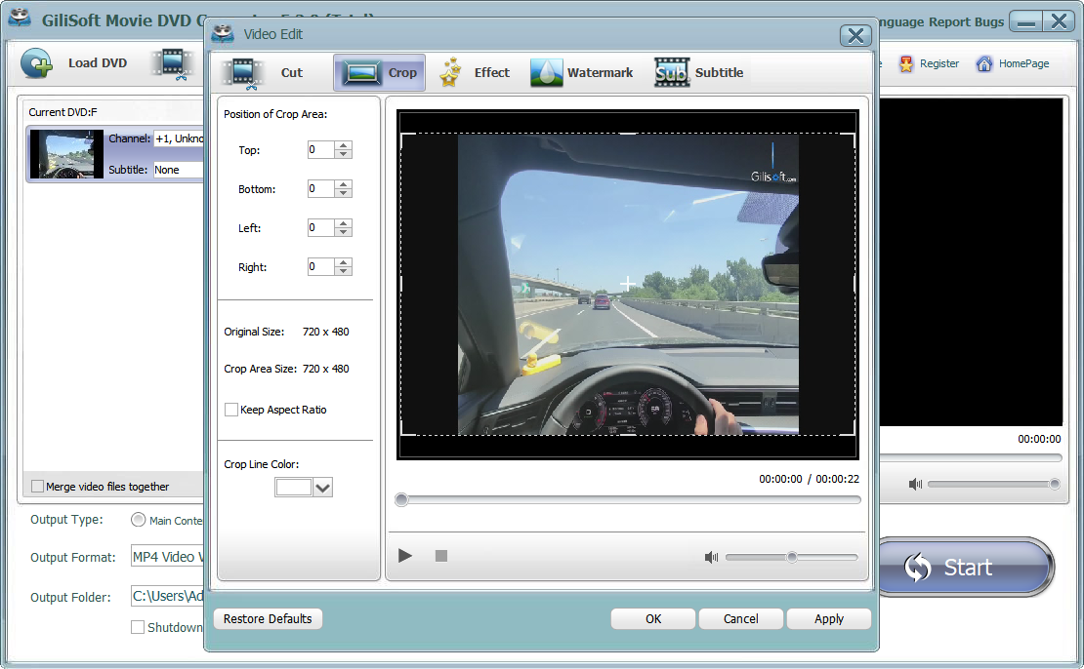The image size is (1084, 669).
Task: Click the Register badge icon
Action: pos(906,64)
